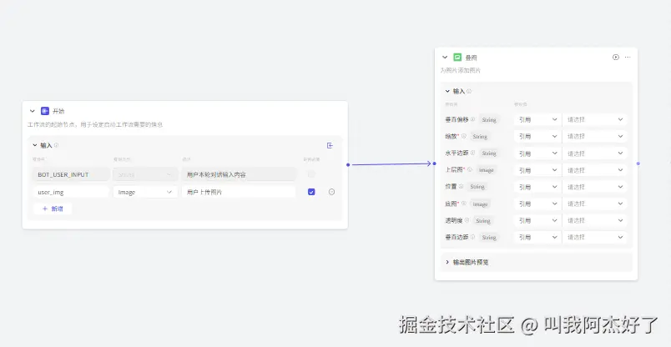
Task: Run the 叠图 node with play icon
Action: [616, 58]
